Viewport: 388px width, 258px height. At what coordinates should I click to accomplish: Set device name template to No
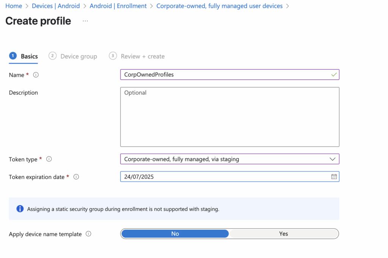[175, 234]
